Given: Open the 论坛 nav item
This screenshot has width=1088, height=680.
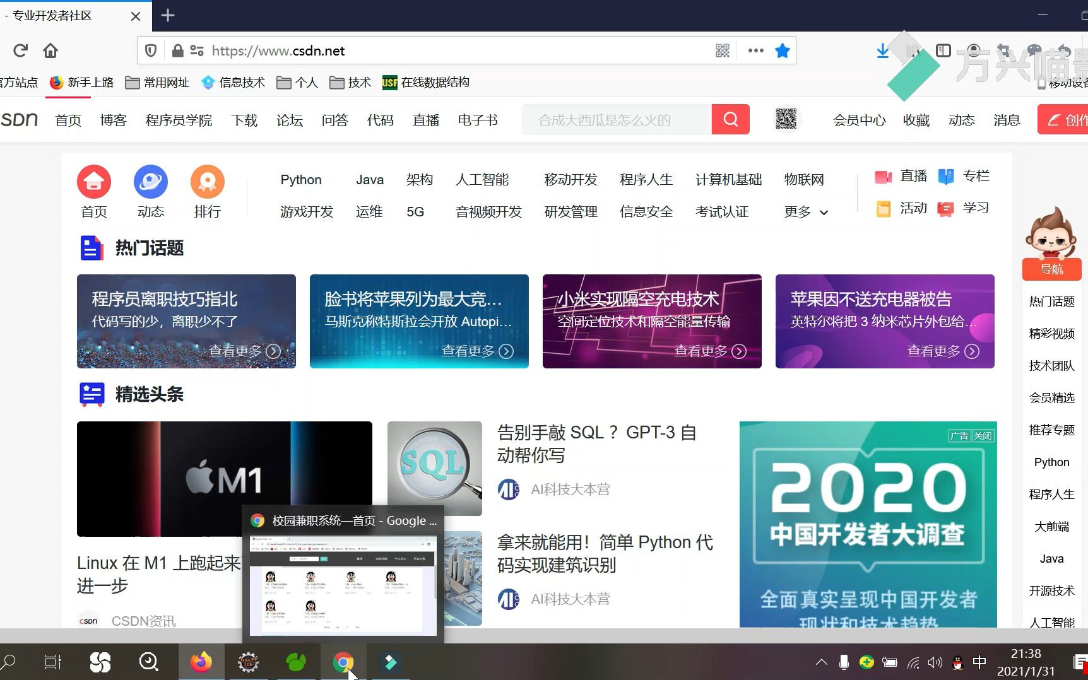Looking at the screenshot, I should click(x=290, y=120).
